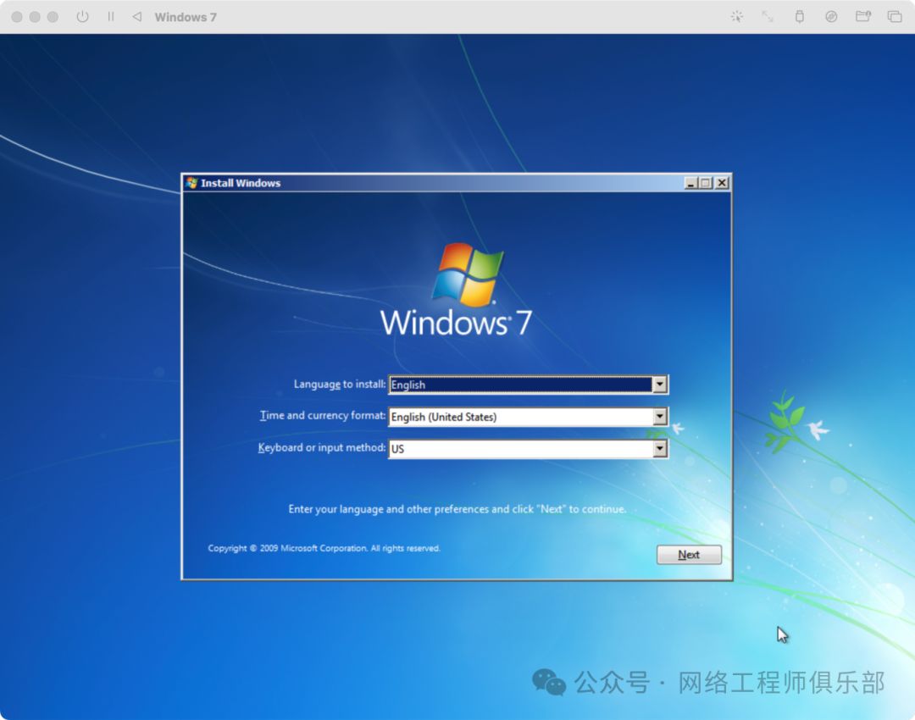Viewport: 915px width, 720px height.
Task: Open the USB devices icon
Action: pyautogui.click(x=800, y=17)
